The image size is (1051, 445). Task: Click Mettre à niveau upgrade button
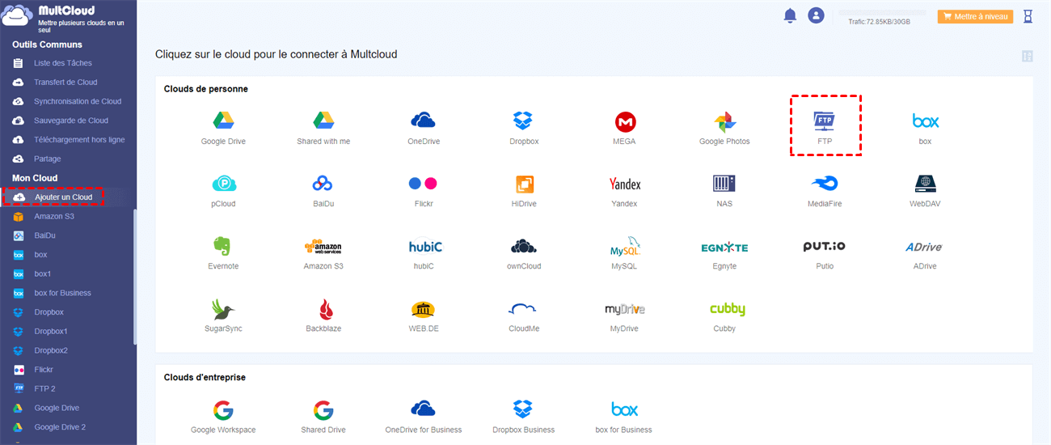[x=975, y=16]
